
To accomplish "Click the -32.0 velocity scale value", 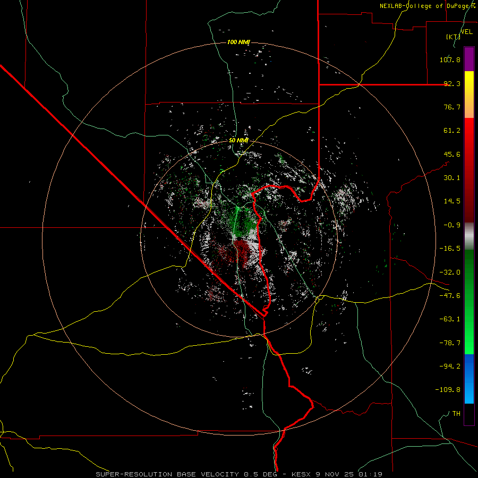I will point(450,272).
